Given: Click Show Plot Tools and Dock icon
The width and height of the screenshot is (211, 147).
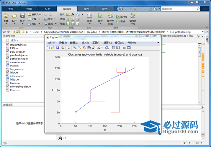Looking at the screenshot, I should 129,48.
